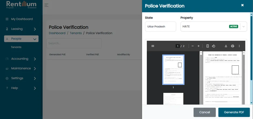Open the PDF viewer more actions menu
Viewport: 253px width, 119px height.
(x=239, y=46)
